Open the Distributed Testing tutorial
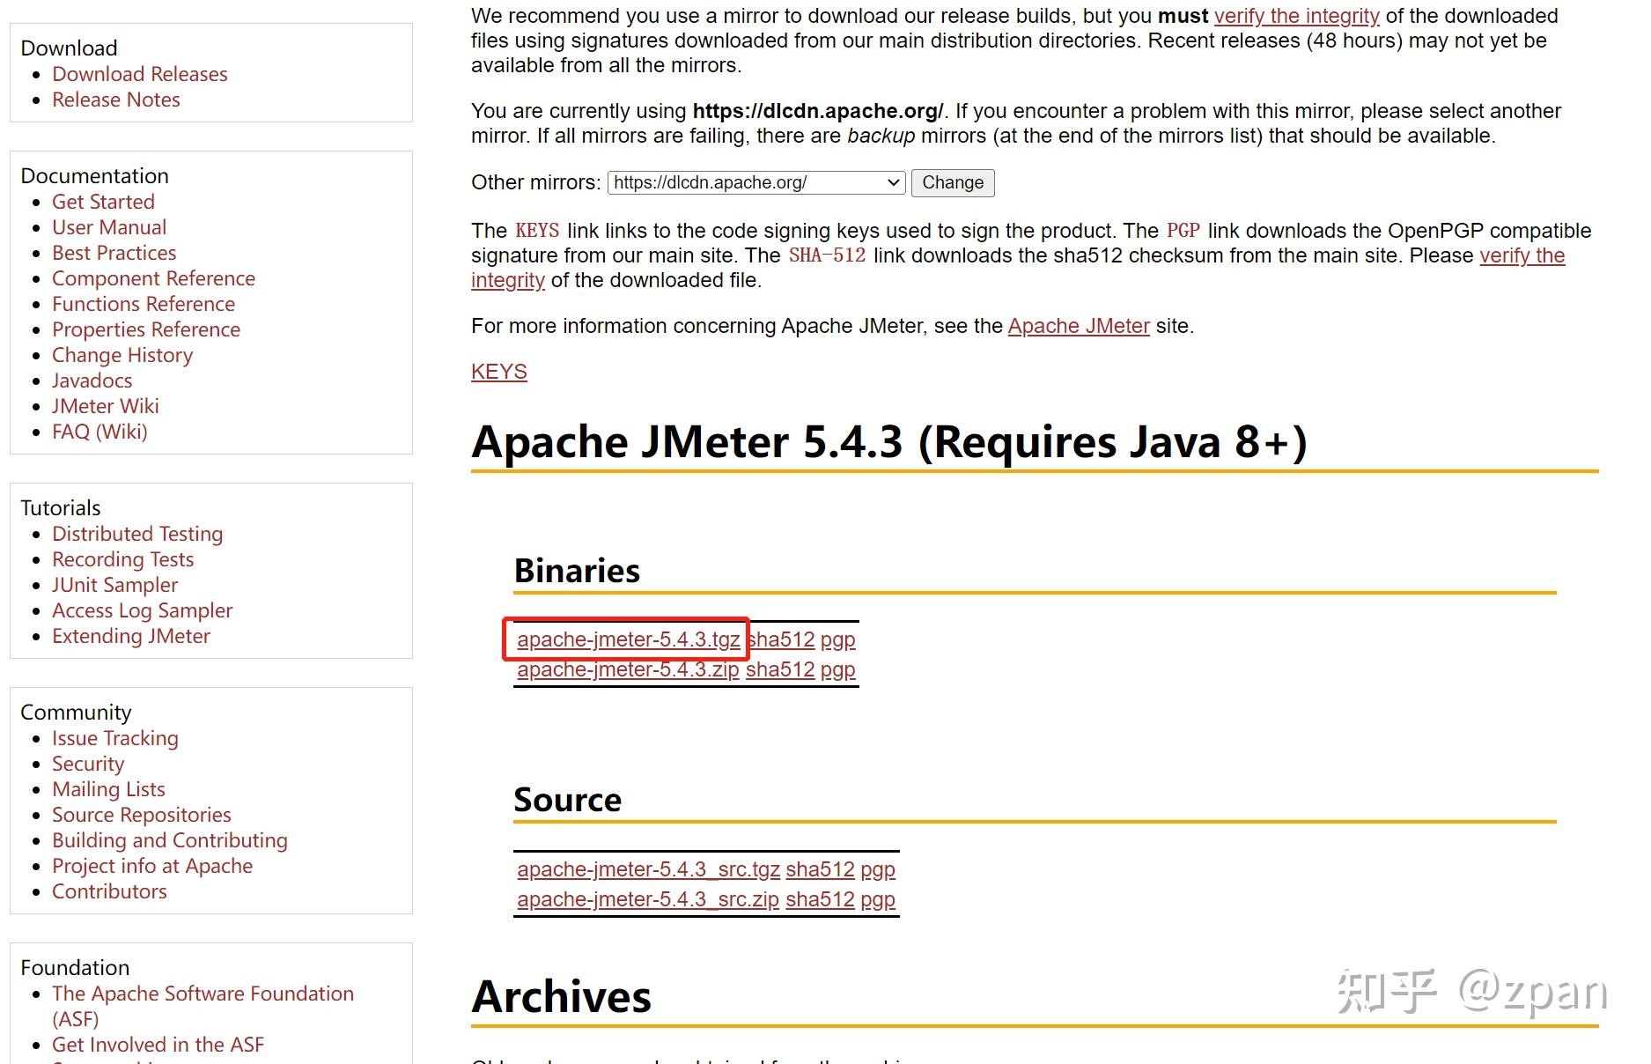 [137, 534]
